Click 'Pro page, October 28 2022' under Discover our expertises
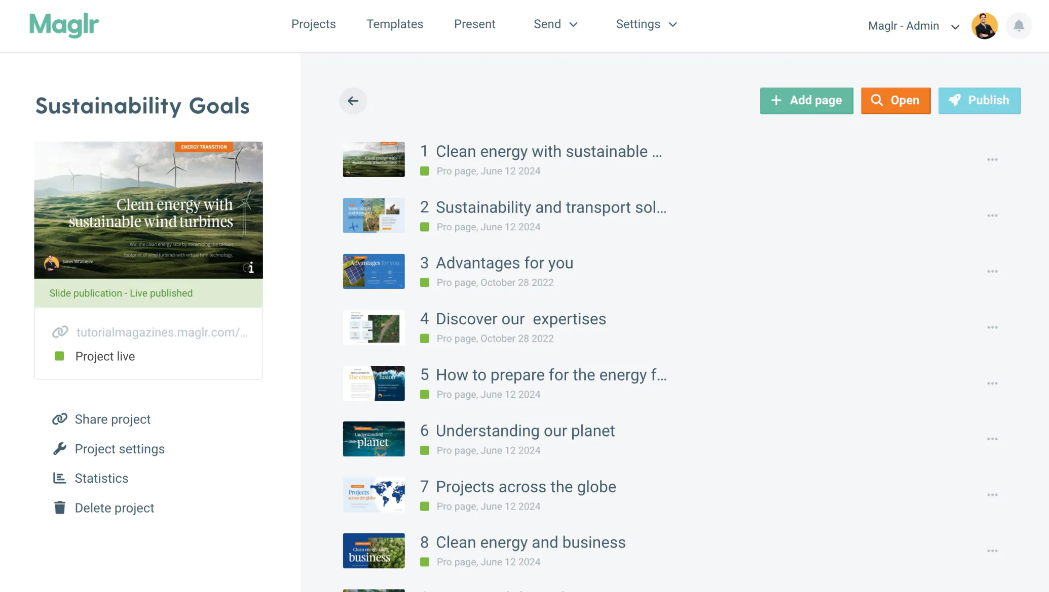 (x=495, y=339)
